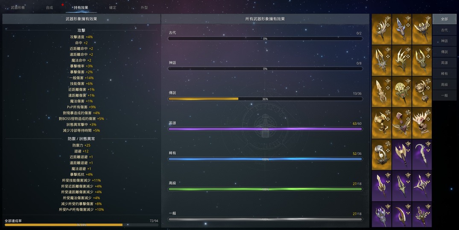
Task: Select the trident fork weapon on gold background
Action: (422, 61)
